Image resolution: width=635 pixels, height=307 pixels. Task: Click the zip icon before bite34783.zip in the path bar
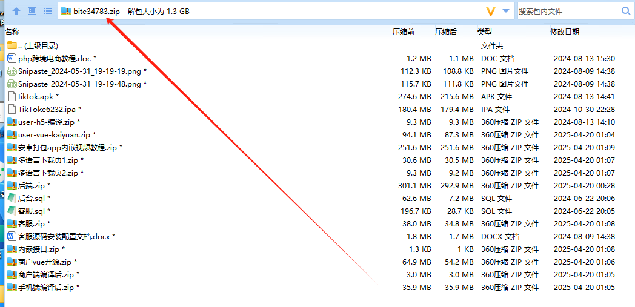(x=65, y=12)
